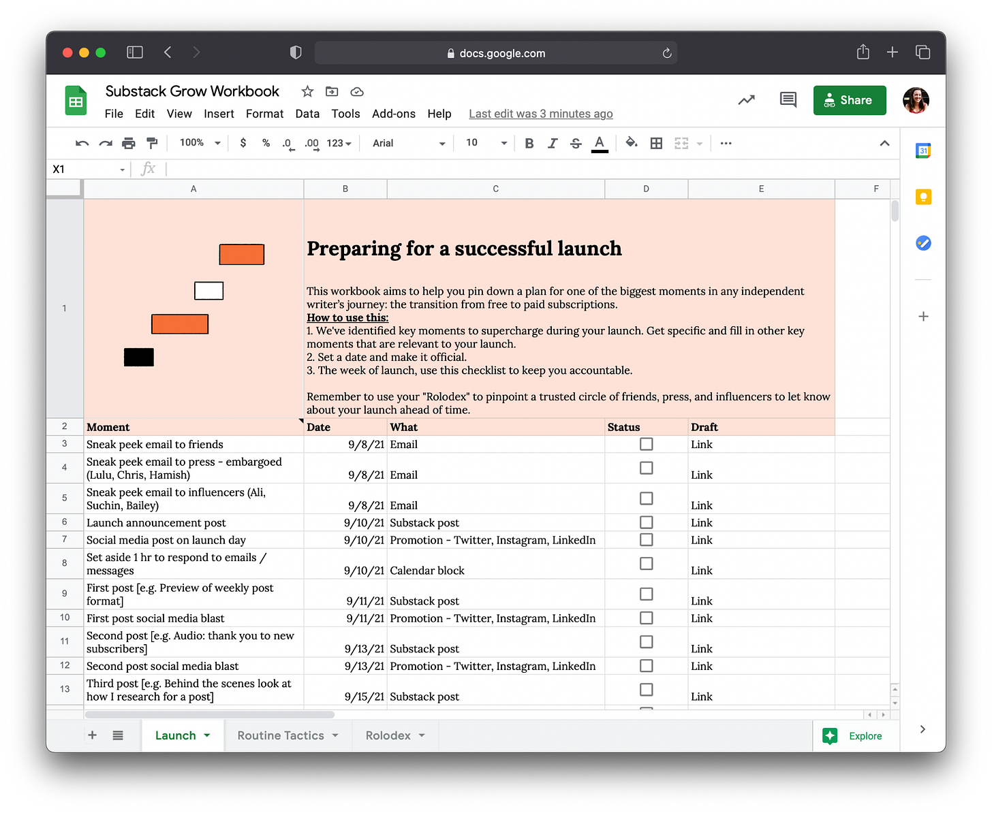Open cell borders menu
The width and height of the screenshot is (992, 813).
pos(656,143)
